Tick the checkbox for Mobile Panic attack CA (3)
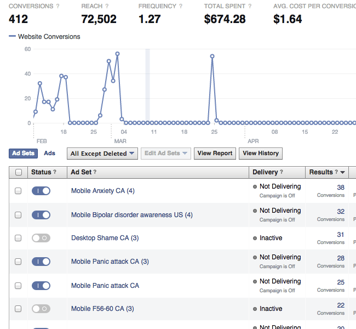 18,262
